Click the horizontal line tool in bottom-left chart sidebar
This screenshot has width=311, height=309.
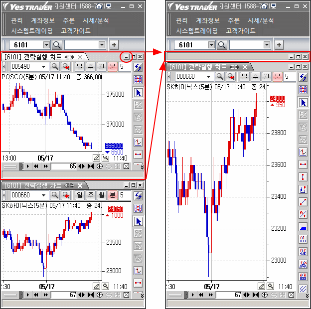[139, 283]
